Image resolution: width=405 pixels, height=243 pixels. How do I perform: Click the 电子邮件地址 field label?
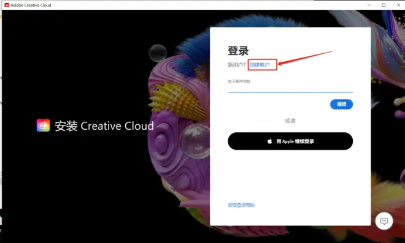(239, 81)
